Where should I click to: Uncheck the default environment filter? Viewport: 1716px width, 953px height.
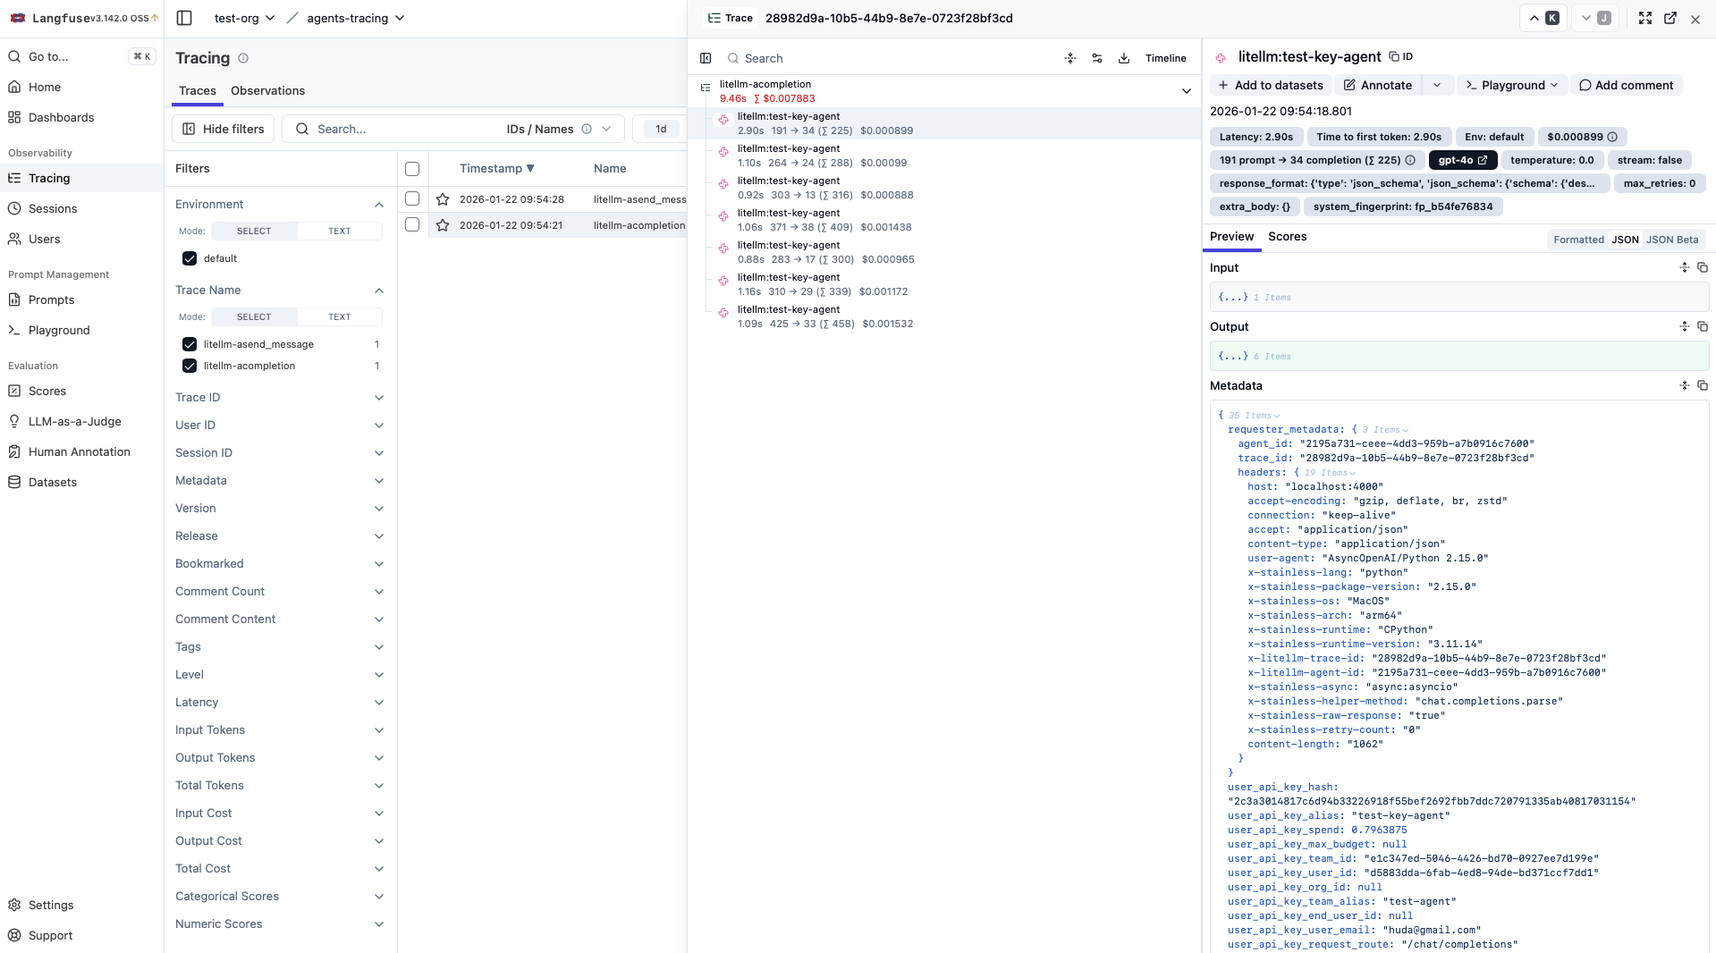point(190,258)
